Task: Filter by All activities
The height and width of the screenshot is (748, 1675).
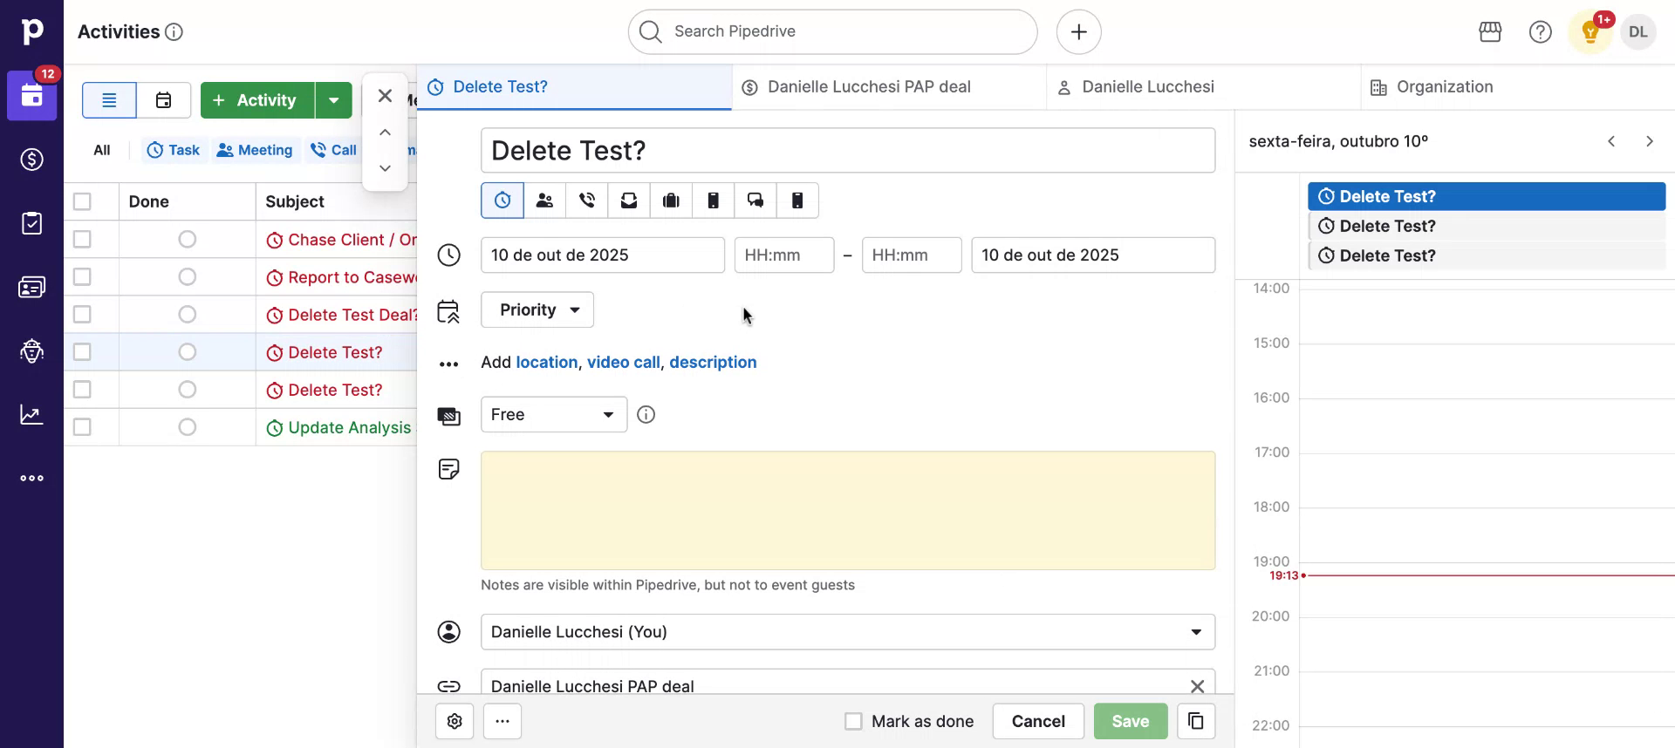Action: [x=102, y=150]
